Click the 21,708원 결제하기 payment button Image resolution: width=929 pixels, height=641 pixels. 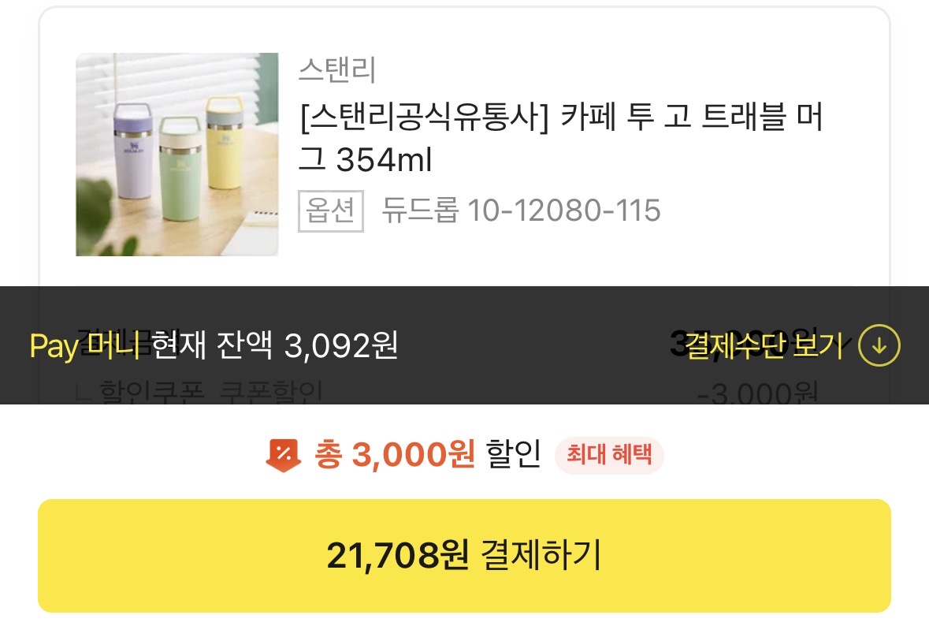tap(465, 556)
